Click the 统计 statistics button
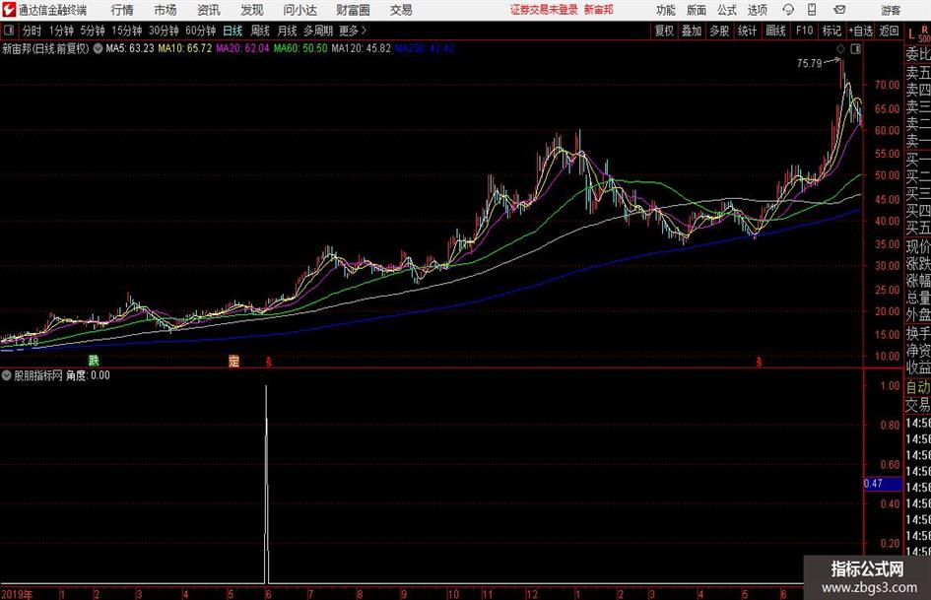Viewport: 931px width, 600px height. 747,31
